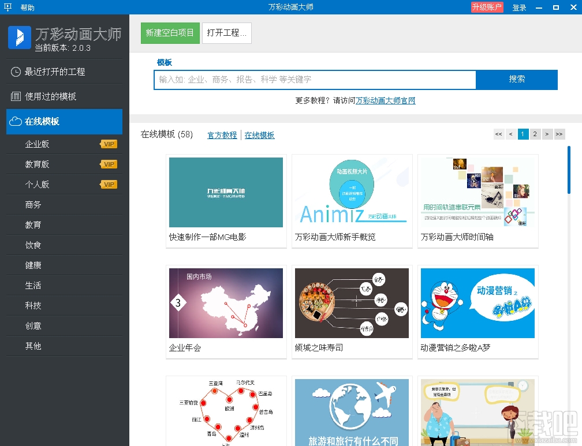This screenshot has height=446, width=582.
Task: Open the 官方教程 link
Action: [222, 135]
